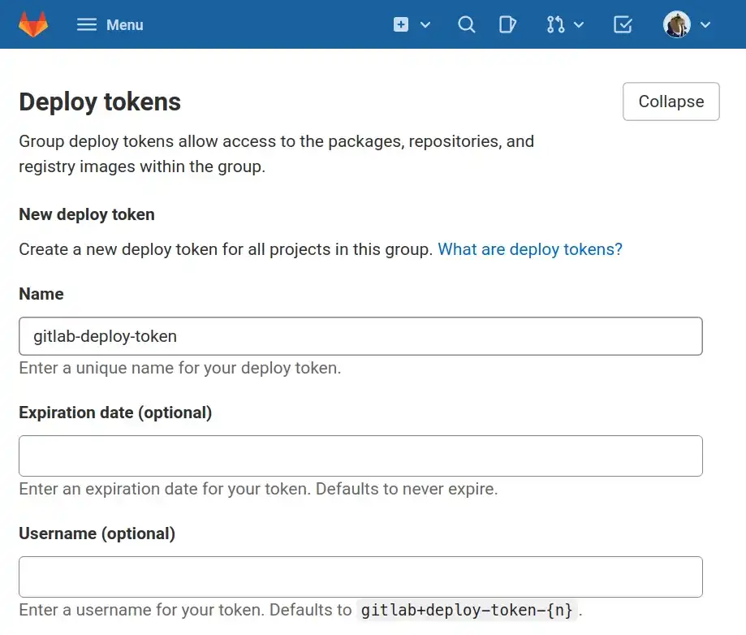The height and width of the screenshot is (635, 746).
Task: Open the search with the magnifier icon
Action: [x=467, y=24]
